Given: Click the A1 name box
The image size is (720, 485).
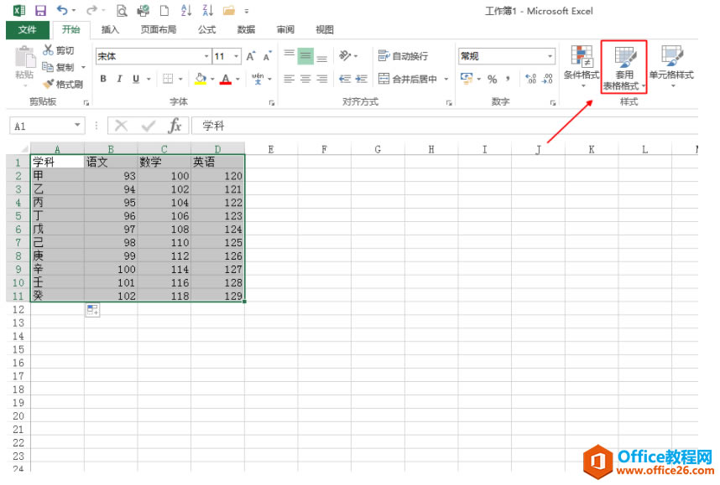Looking at the screenshot, I should tap(41, 126).
